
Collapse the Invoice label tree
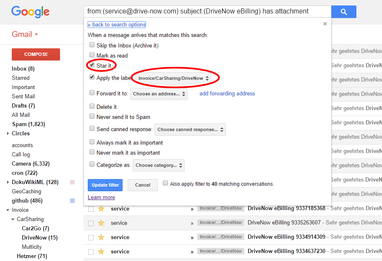pos(8,210)
